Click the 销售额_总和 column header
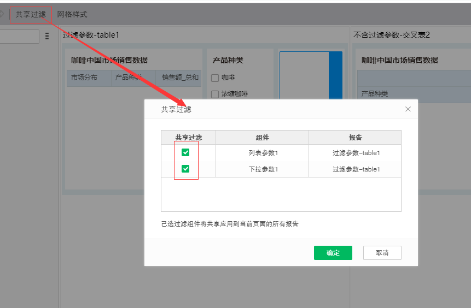The image size is (471, 308). [181, 78]
